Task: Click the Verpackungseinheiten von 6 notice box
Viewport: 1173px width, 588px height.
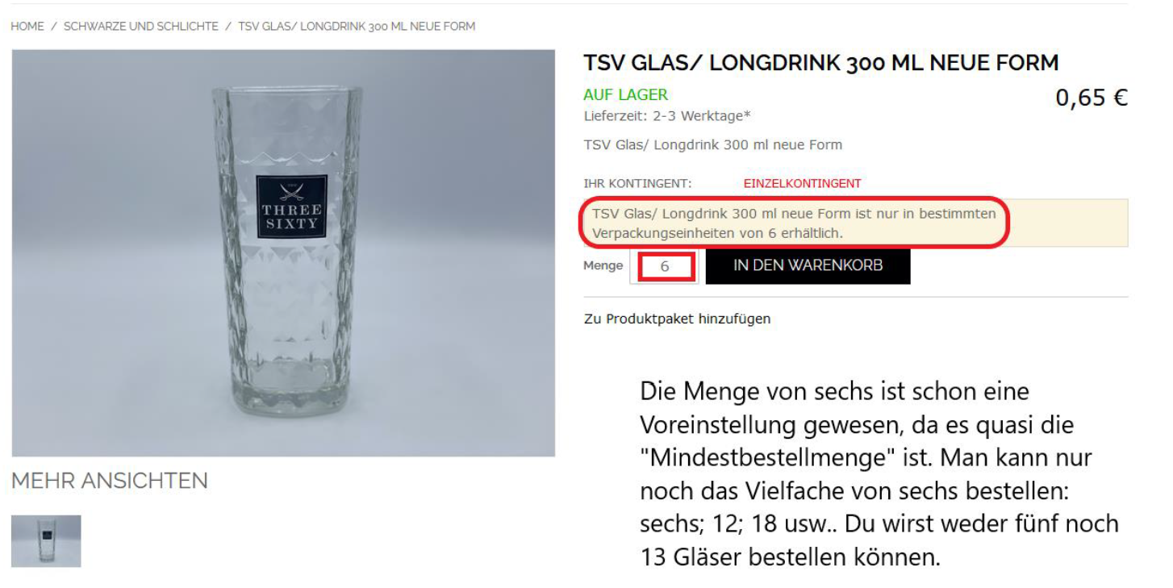Action: tap(856, 223)
